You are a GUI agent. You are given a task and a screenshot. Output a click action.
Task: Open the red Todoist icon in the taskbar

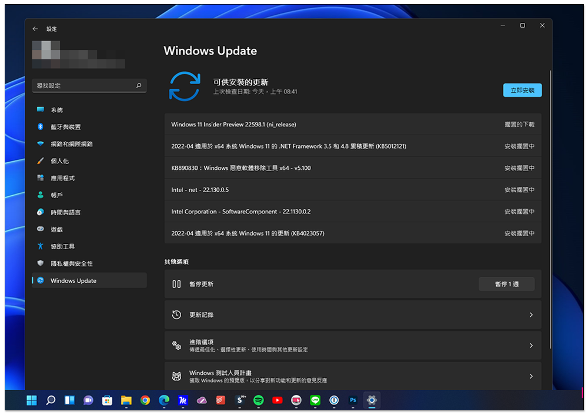221,400
